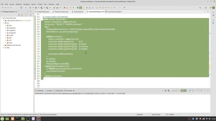
Task: Switch to TestConnection.java tab
Action: point(61,12)
